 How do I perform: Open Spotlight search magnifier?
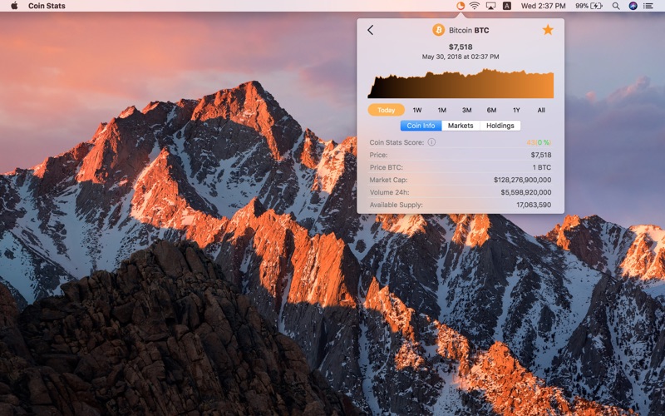pyautogui.click(x=616, y=6)
